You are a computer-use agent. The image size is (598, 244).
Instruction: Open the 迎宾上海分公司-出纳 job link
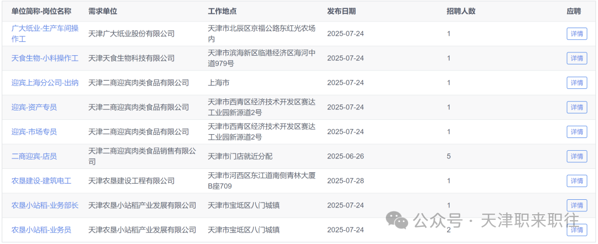click(45, 82)
